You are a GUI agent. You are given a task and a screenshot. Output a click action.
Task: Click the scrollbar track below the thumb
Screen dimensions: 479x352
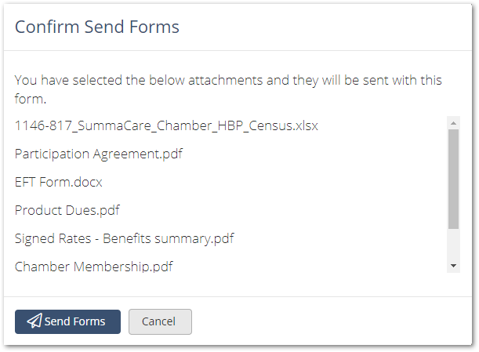453,245
